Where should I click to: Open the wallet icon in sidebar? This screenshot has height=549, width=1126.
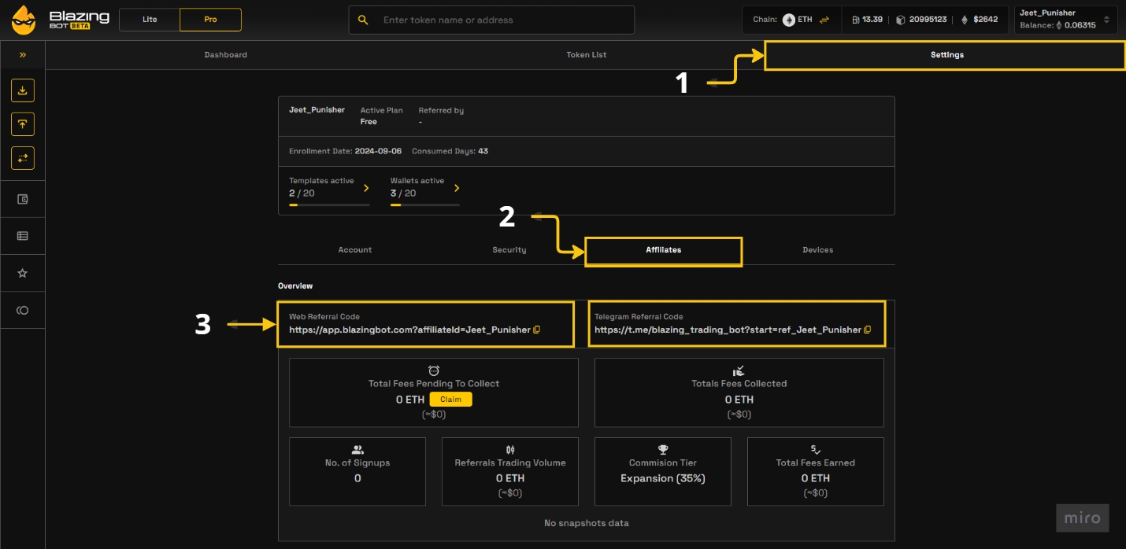(22, 200)
